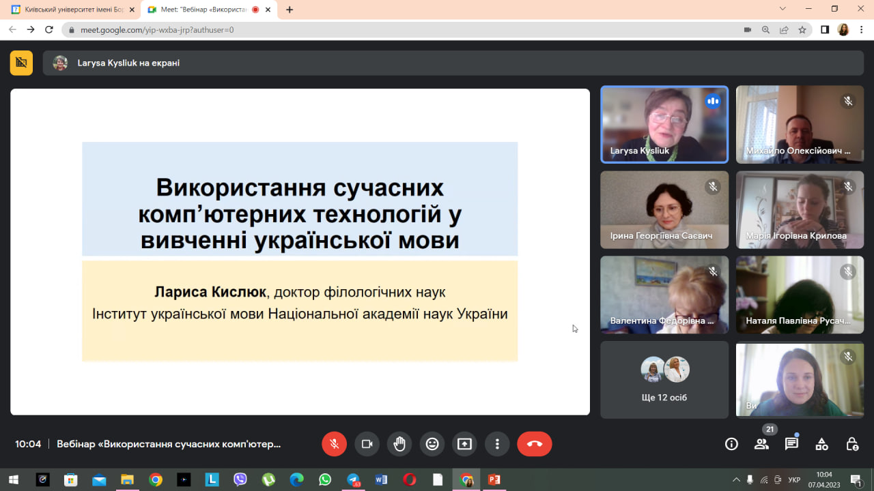
Task: Open the 'Ще 12 осіб' participants tile
Action: coord(664,380)
